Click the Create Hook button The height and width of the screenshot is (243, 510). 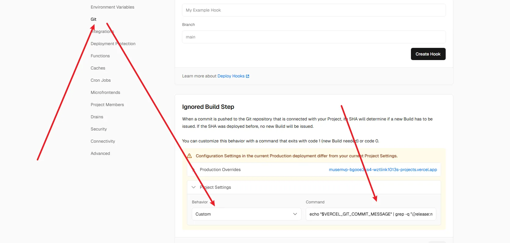(428, 54)
